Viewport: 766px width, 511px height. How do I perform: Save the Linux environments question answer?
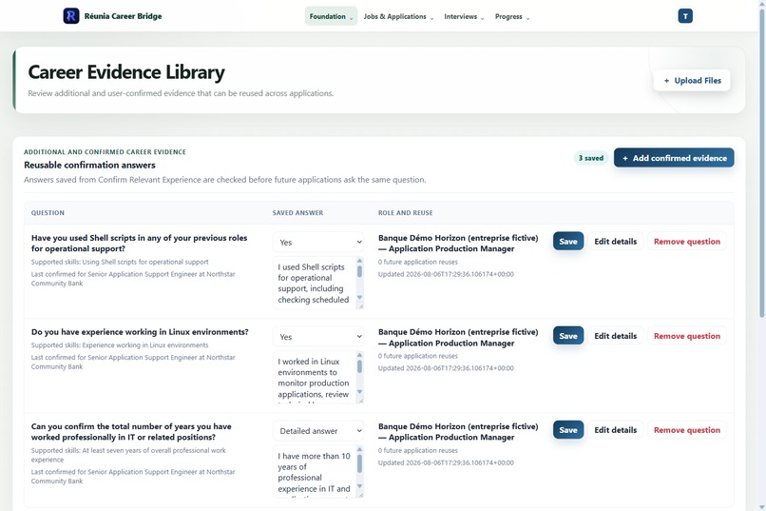click(568, 336)
